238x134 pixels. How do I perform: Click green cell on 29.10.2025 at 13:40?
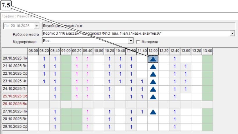coord(207,127)
